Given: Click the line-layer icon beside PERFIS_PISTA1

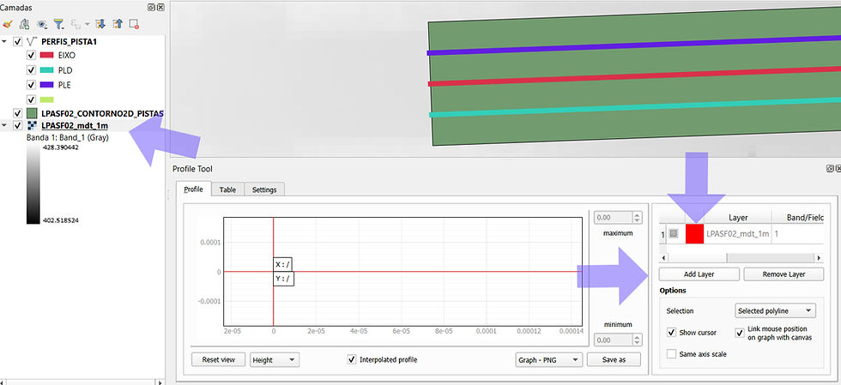Looking at the screenshot, I should [x=32, y=41].
